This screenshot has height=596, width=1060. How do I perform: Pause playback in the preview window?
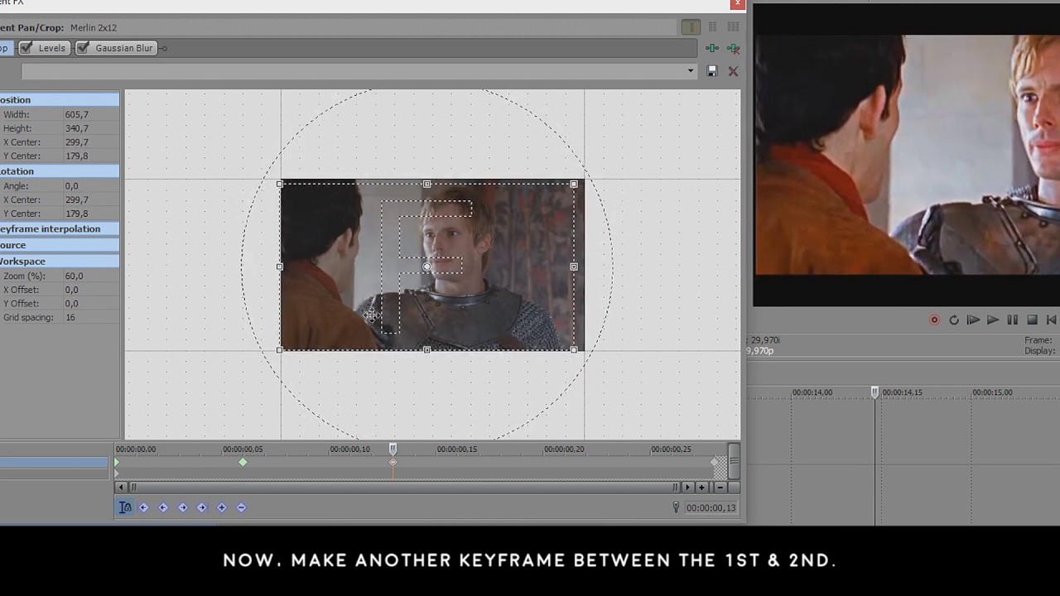[1012, 320]
